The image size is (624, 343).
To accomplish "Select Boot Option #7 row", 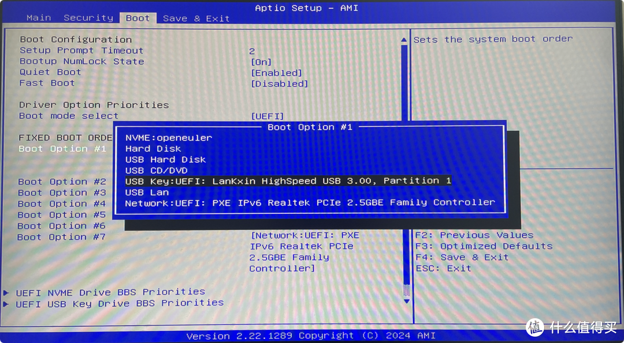I will (61, 238).
